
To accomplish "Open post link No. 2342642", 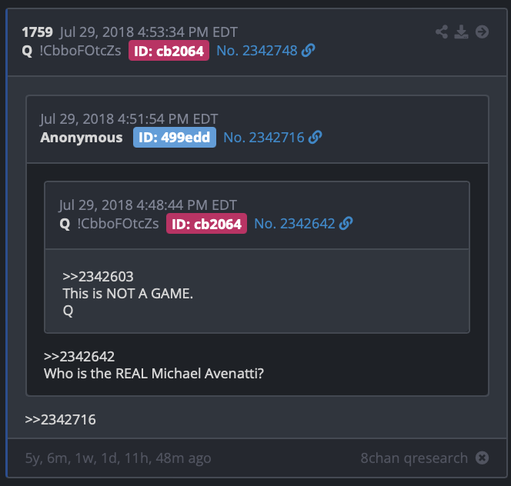I will click(x=294, y=224).
